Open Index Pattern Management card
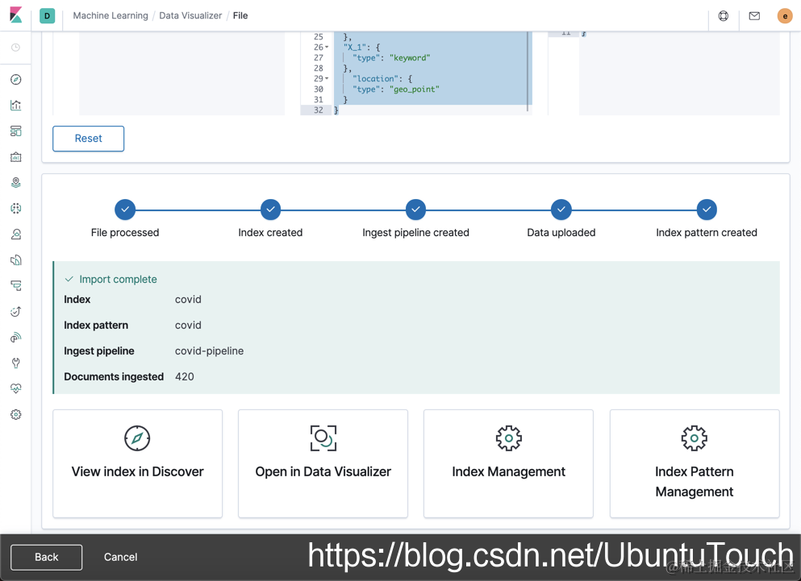This screenshot has height=581, width=801. [695, 463]
